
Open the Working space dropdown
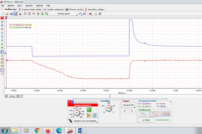pyautogui.click(x=63, y=14)
